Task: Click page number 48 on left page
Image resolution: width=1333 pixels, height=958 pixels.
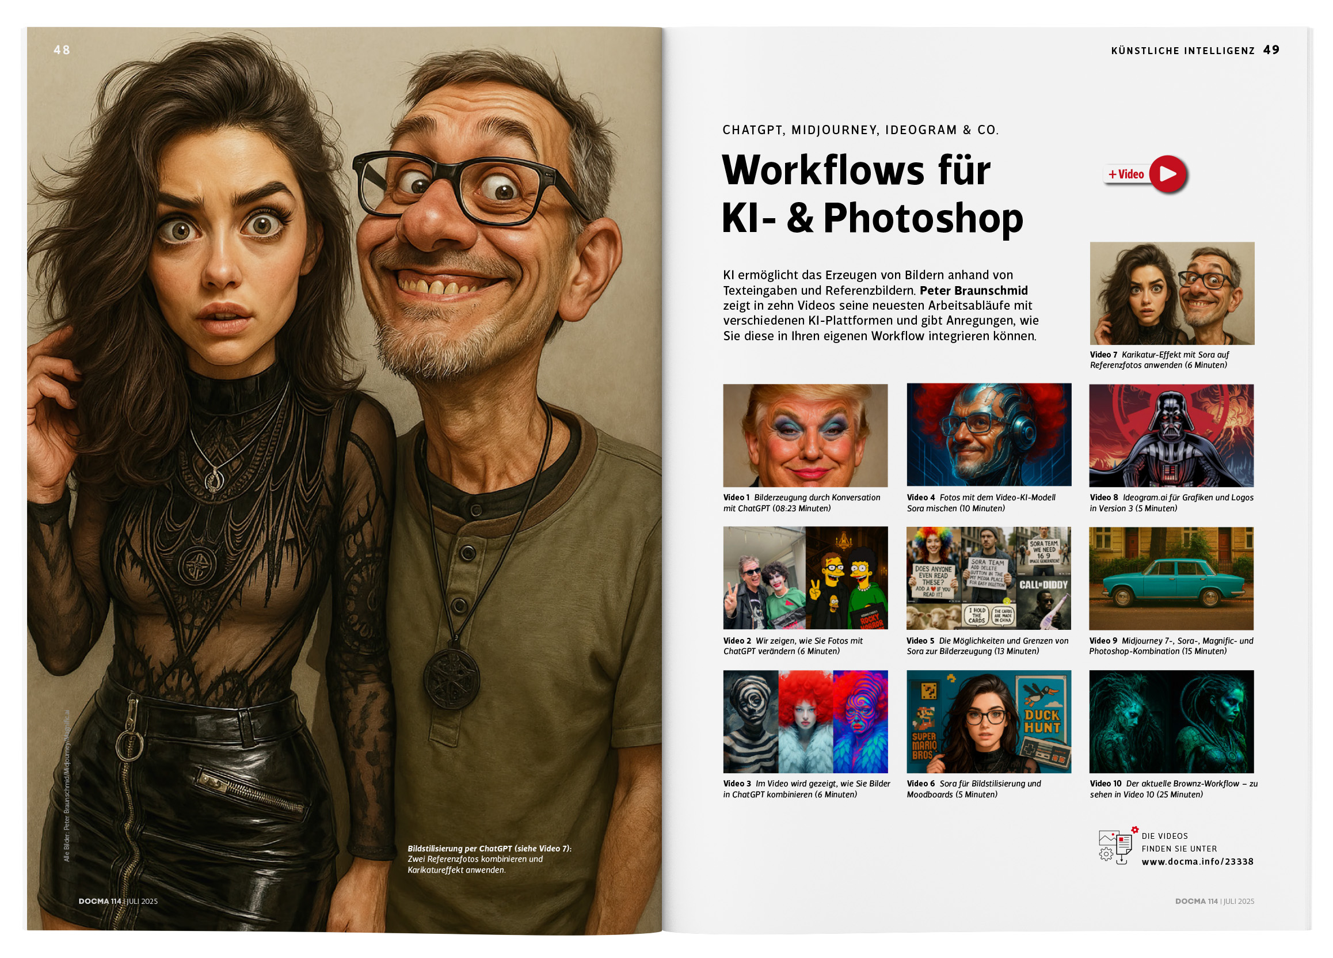Action: click(x=62, y=50)
